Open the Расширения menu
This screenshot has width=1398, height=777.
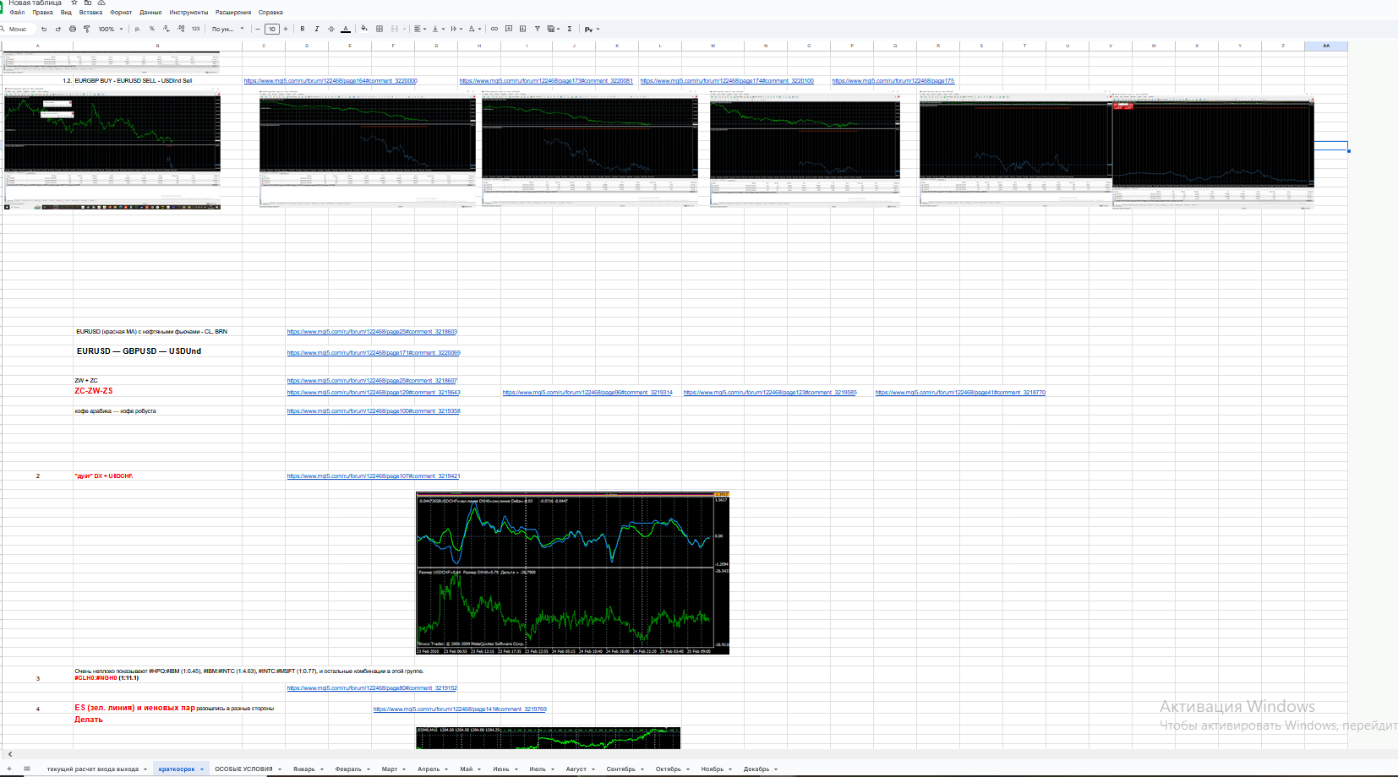click(x=233, y=13)
